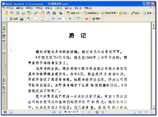Screen dimensions: 158x117
Task: Open the 注释和标记 dropdown
Action: (x=92, y=13)
